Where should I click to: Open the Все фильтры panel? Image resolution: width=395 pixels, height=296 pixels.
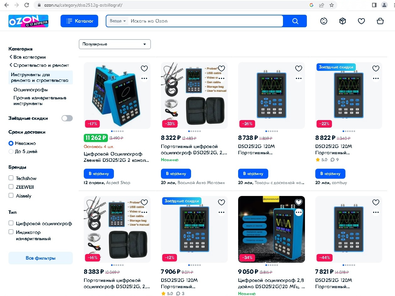coord(40,258)
